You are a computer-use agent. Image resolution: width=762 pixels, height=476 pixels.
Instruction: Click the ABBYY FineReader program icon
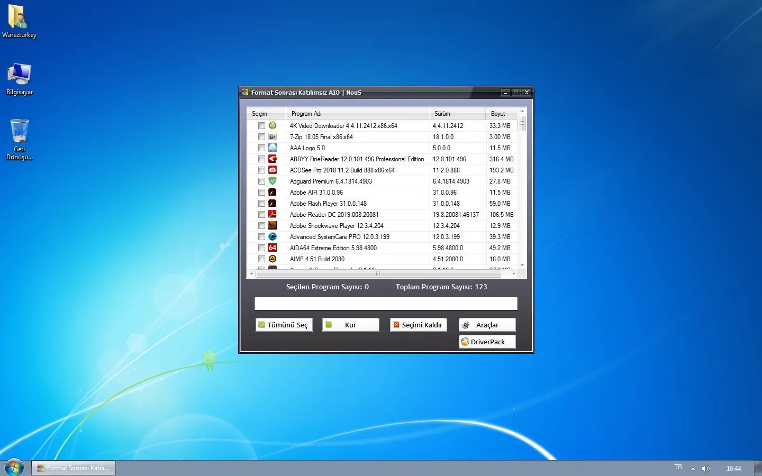(273, 159)
